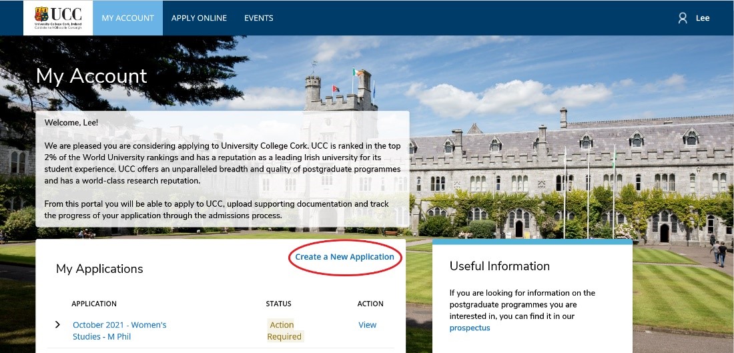The width and height of the screenshot is (734, 353).
Task: Open the prospectus link
Action: [x=470, y=328]
